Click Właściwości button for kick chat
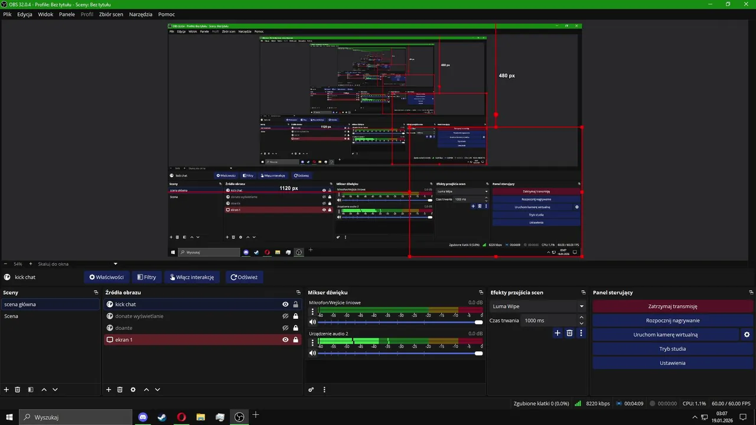Image resolution: width=756 pixels, height=425 pixels. click(106, 277)
